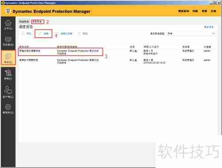Click Log Off link in orange header
The height and width of the screenshot is (168, 222).
tap(214, 11)
